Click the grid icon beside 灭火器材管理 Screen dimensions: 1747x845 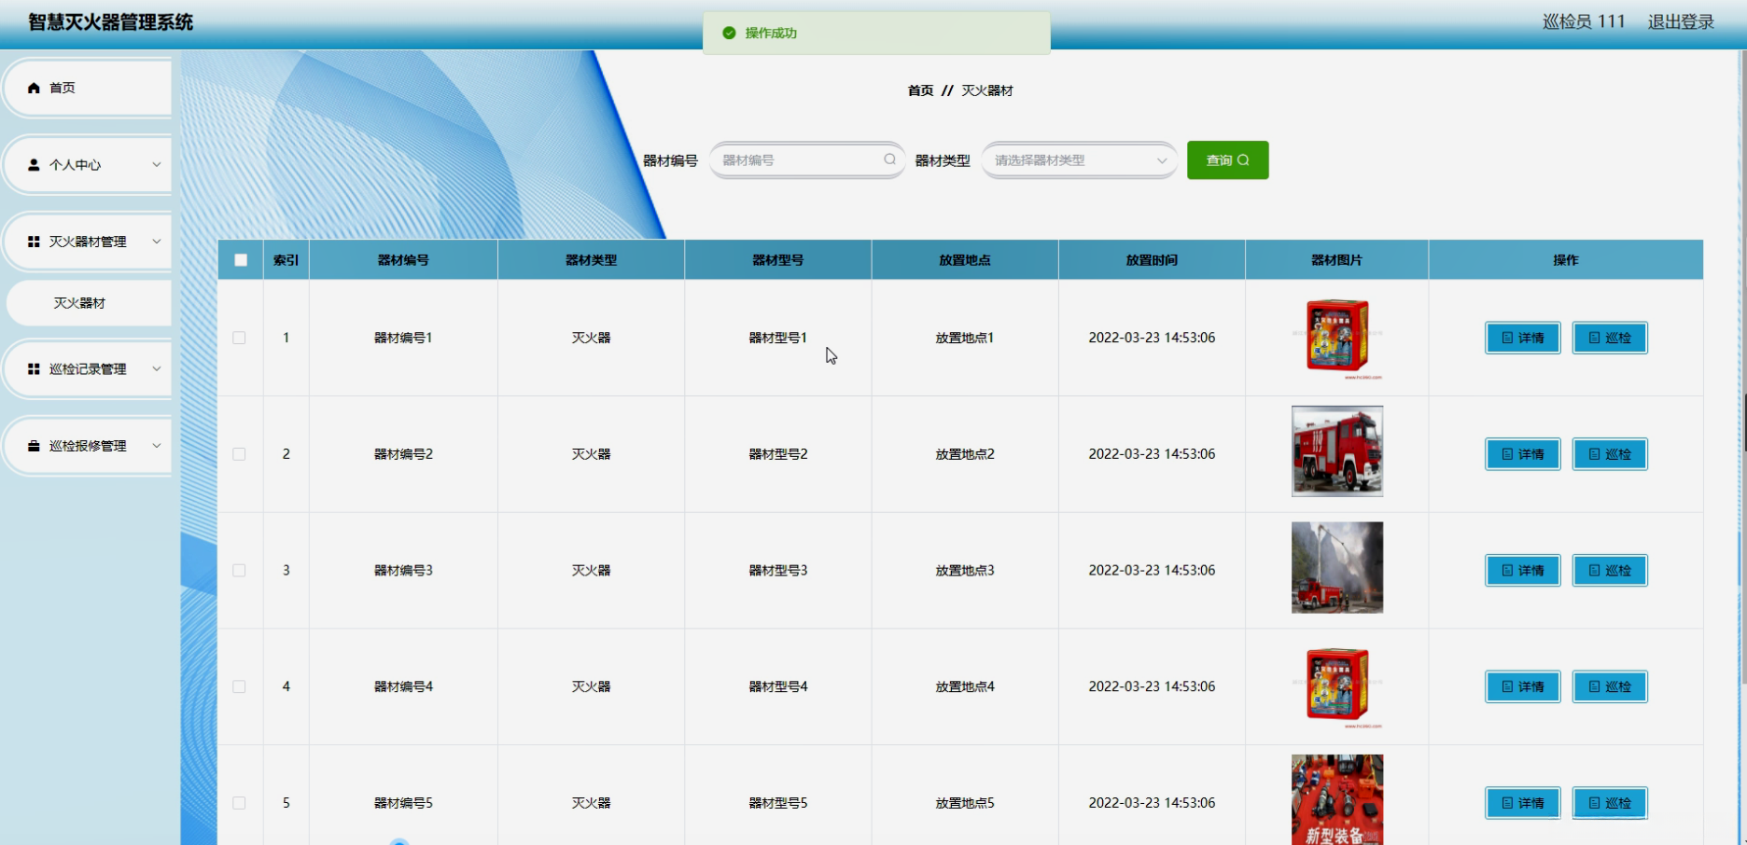34,242
